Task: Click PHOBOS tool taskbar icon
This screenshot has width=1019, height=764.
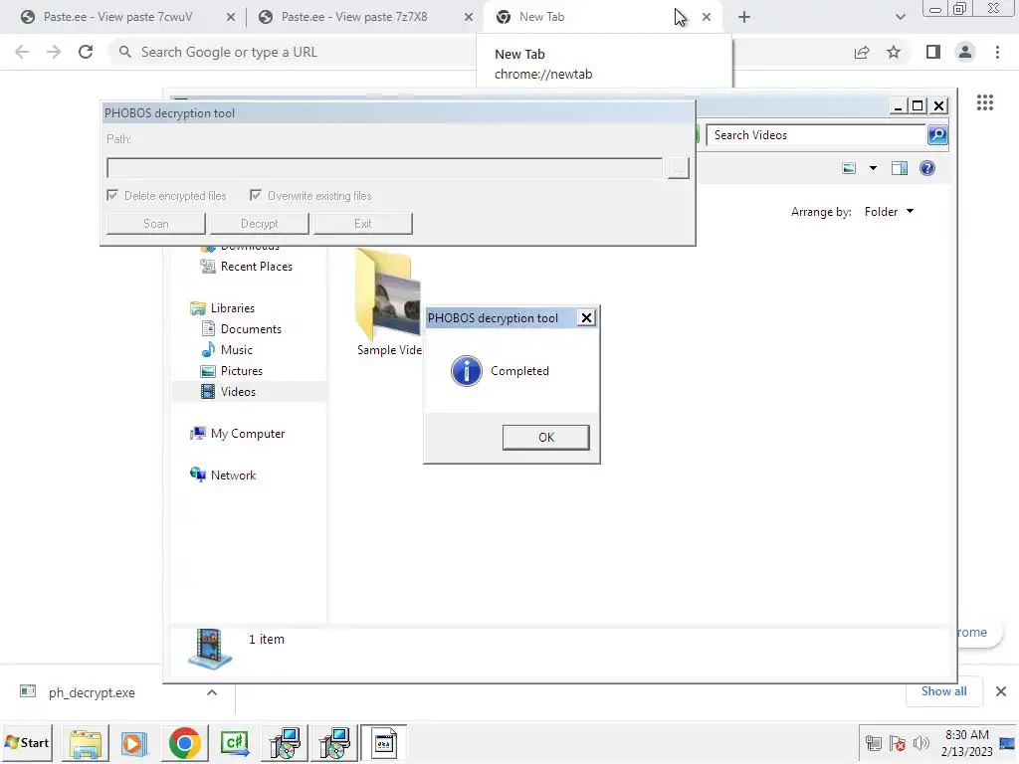Action: tap(384, 743)
